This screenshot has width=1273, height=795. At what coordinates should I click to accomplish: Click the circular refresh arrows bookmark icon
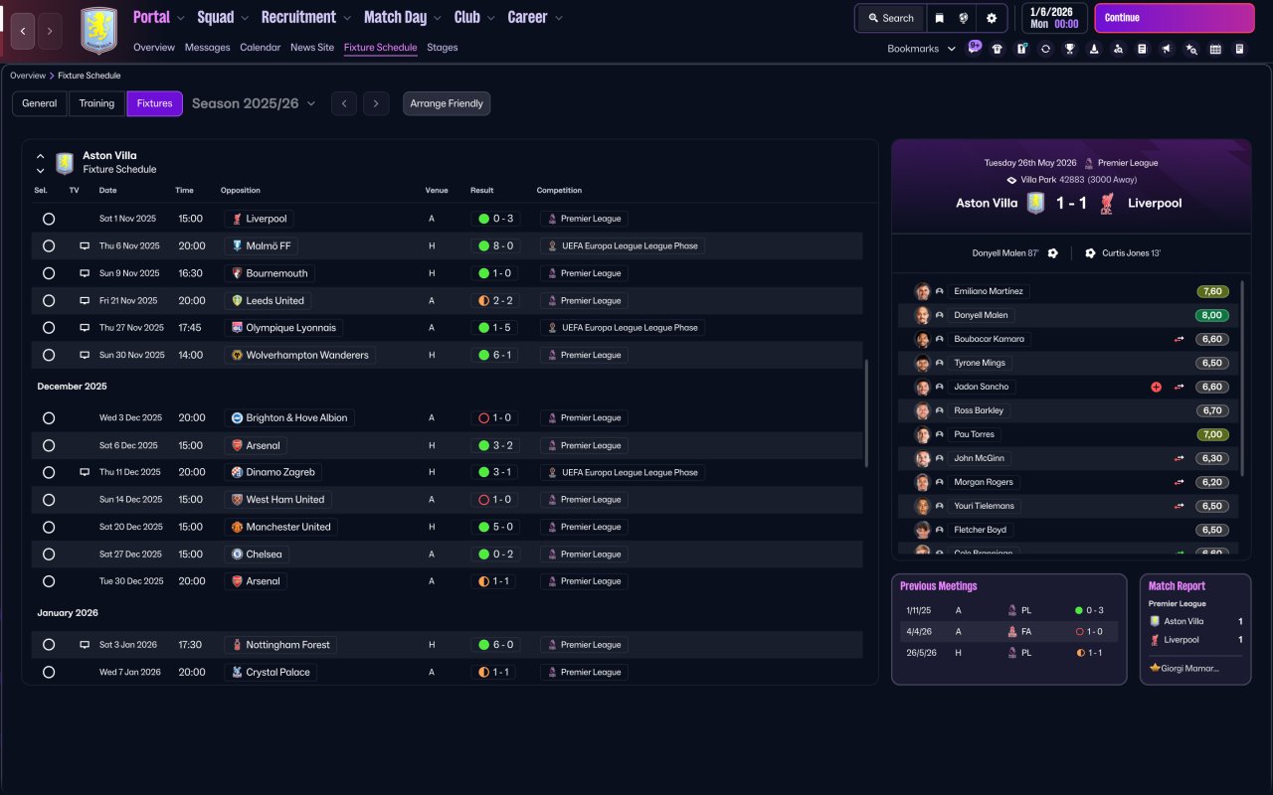pyautogui.click(x=1045, y=49)
